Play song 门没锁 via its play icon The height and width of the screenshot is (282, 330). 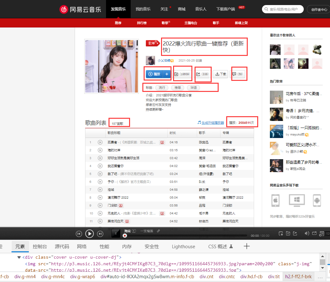click(x=100, y=205)
